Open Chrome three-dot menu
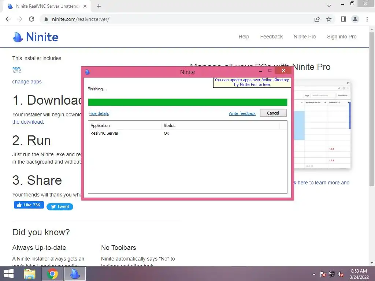Viewport: 375px width, 281px height. point(367,19)
